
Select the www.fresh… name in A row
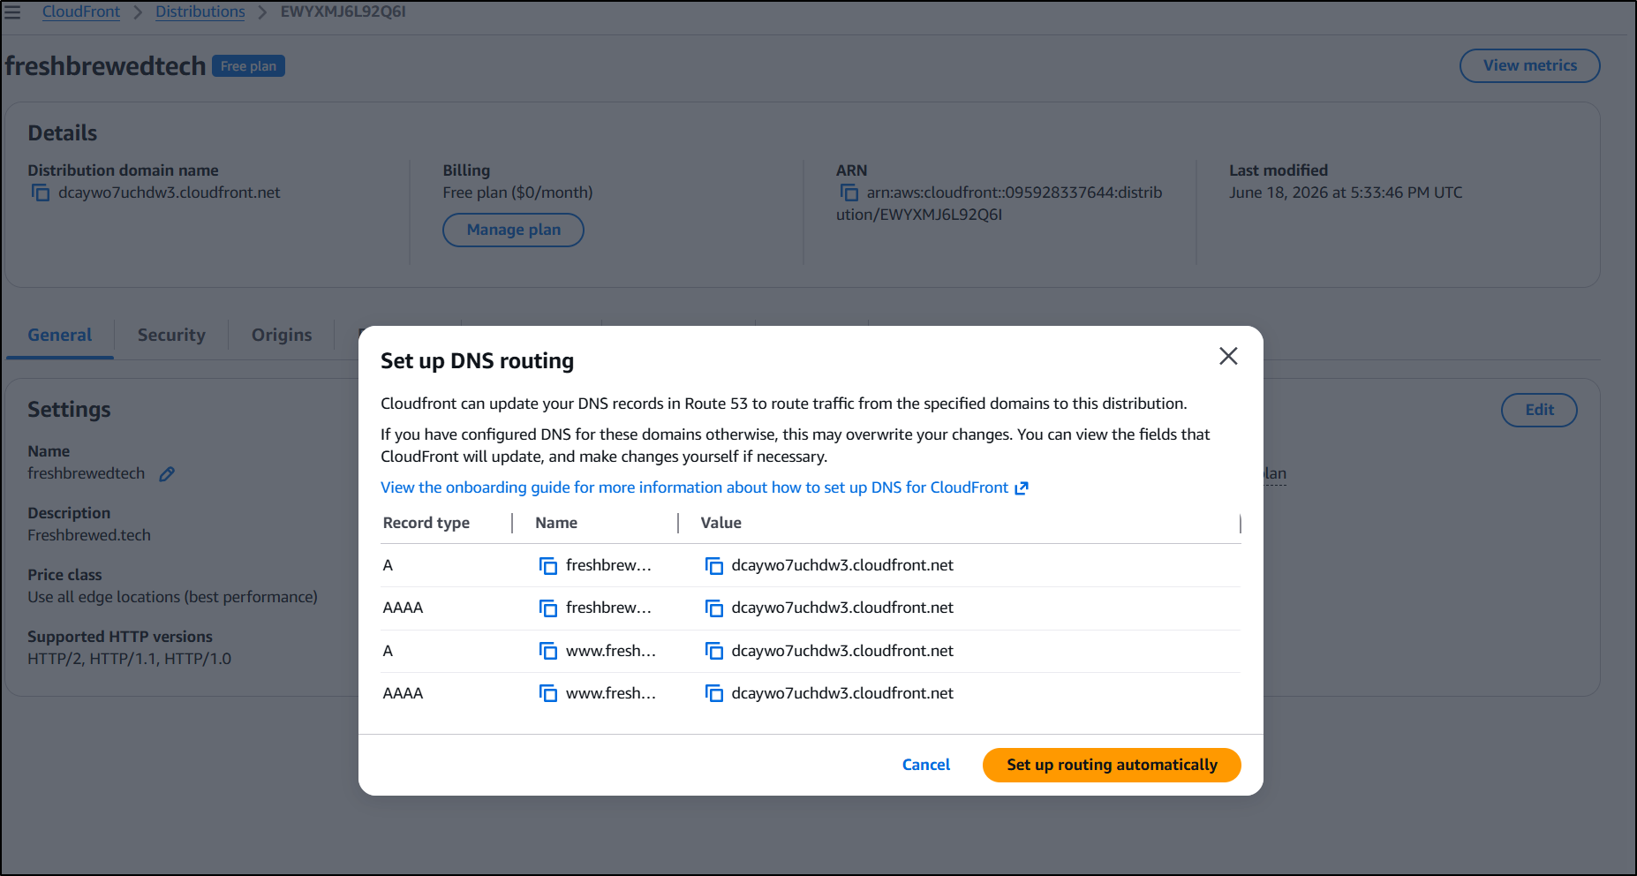[x=611, y=651]
